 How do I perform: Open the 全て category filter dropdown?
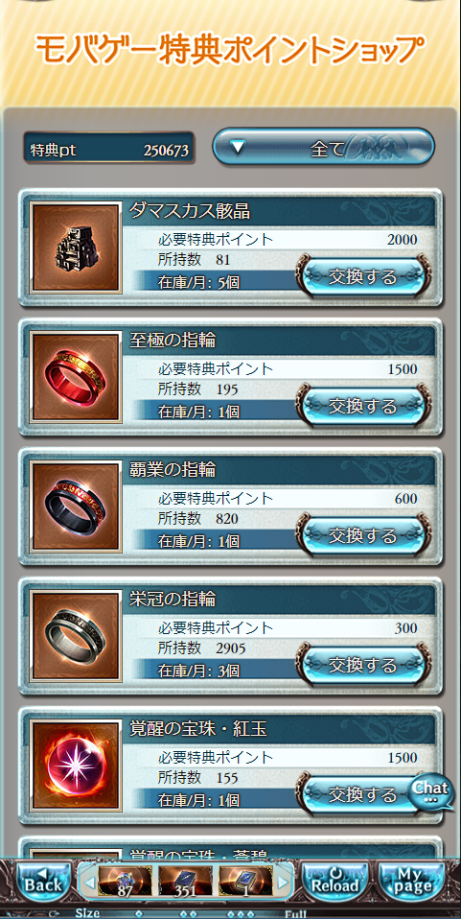tap(323, 147)
